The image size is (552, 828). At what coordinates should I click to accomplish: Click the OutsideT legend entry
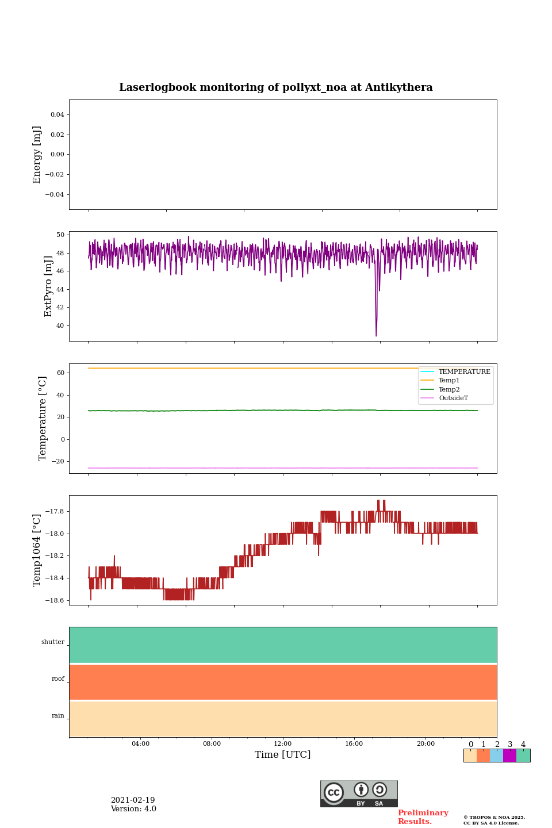(x=444, y=398)
